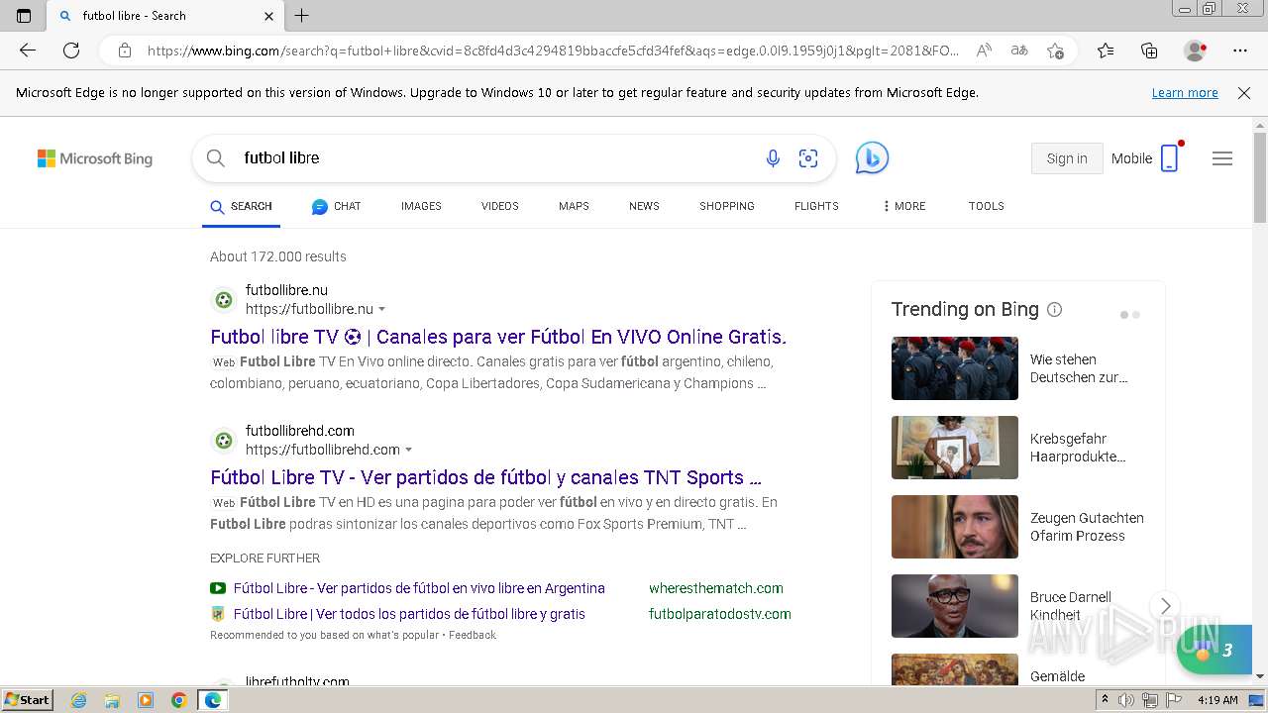Expand dropdown next to https://futbollibre.nu
The width and height of the screenshot is (1268, 713).
tap(382, 310)
